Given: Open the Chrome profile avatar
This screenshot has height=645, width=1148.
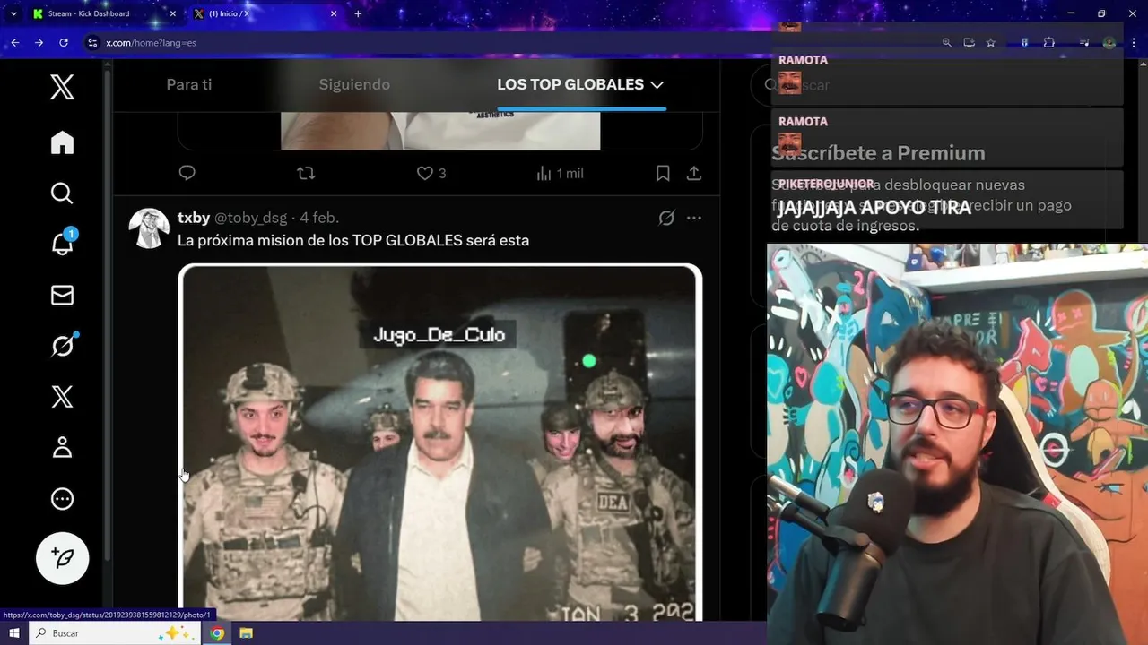Looking at the screenshot, I should coord(1109,42).
